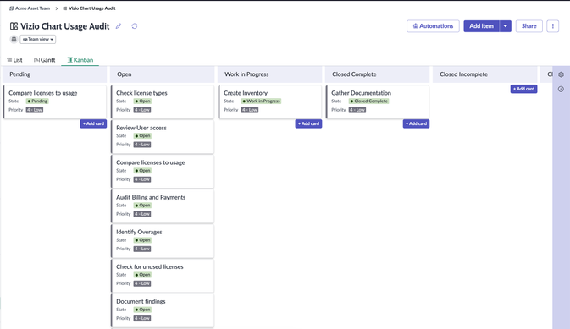Viewport: 570px width, 329px height.
Task: Switch to the Gantt tab
Action: point(44,60)
